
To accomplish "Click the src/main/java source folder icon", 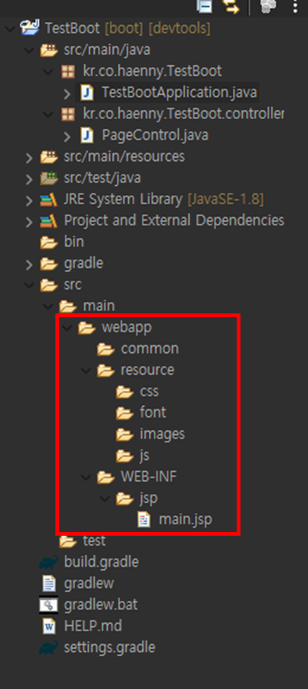I will 49,50.
